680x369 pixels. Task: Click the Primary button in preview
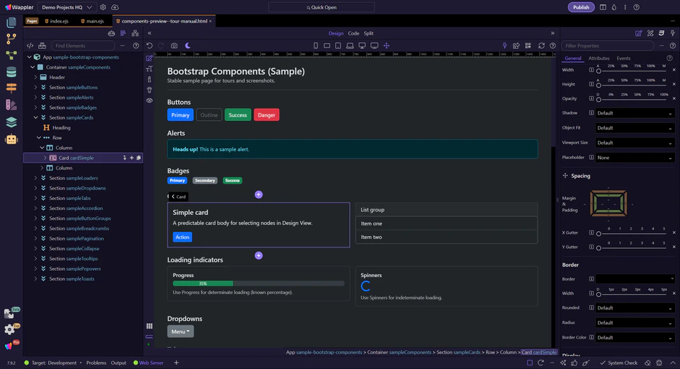(180, 115)
